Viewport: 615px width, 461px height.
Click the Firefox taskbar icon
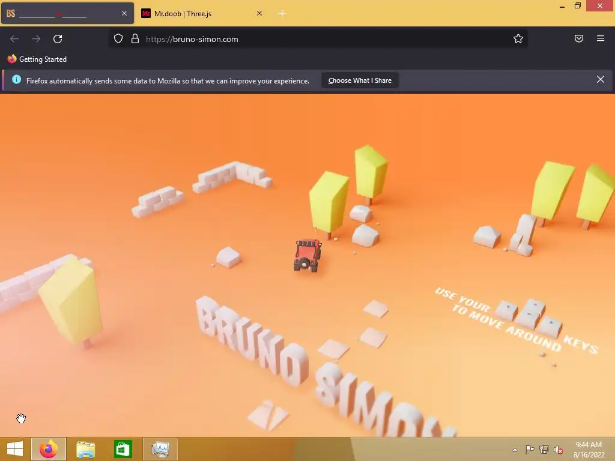[x=49, y=449]
